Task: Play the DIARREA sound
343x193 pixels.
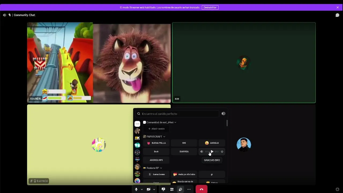Action: pos(184,151)
